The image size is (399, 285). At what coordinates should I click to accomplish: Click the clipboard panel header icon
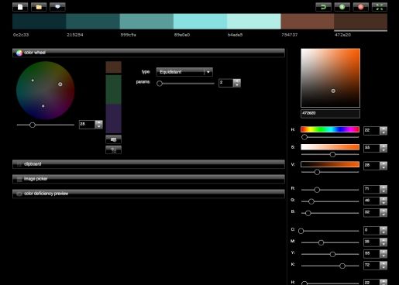click(x=19, y=164)
